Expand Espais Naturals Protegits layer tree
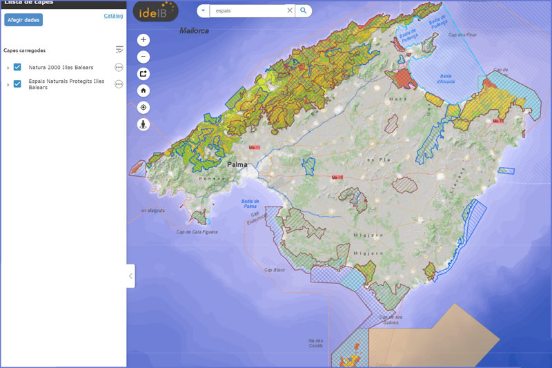Image resolution: width=552 pixels, height=368 pixels. click(x=8, y=84)
